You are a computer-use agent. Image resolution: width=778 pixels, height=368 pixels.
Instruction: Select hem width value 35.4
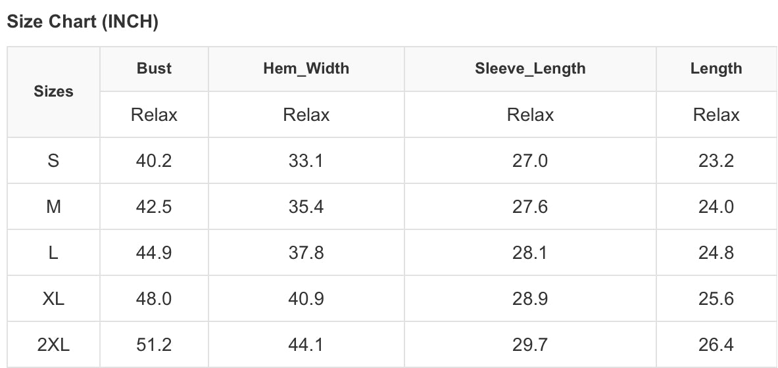coord(306,206)
